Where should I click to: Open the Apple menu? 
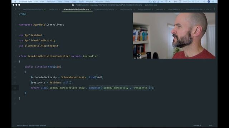[15, 1]
